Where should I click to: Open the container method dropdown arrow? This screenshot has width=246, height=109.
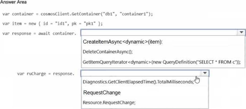[241, 32]
